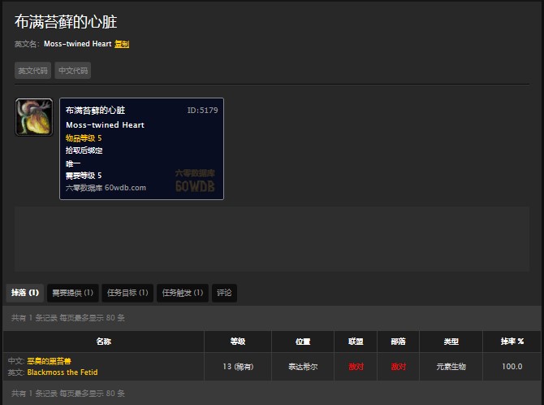
Task: Open the 需要提供 (1) tab
Action: pyautogui.click(x=72, y=293)
